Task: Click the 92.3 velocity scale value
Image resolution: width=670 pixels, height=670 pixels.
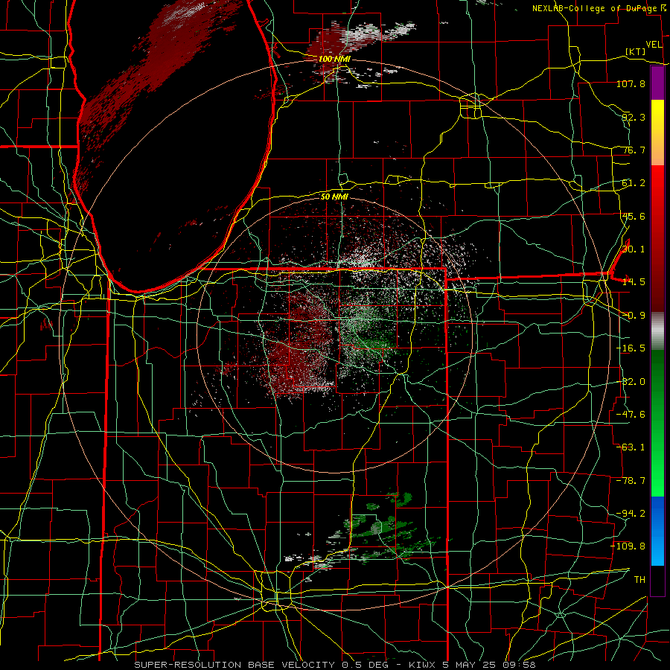Action: click(634, 117)
